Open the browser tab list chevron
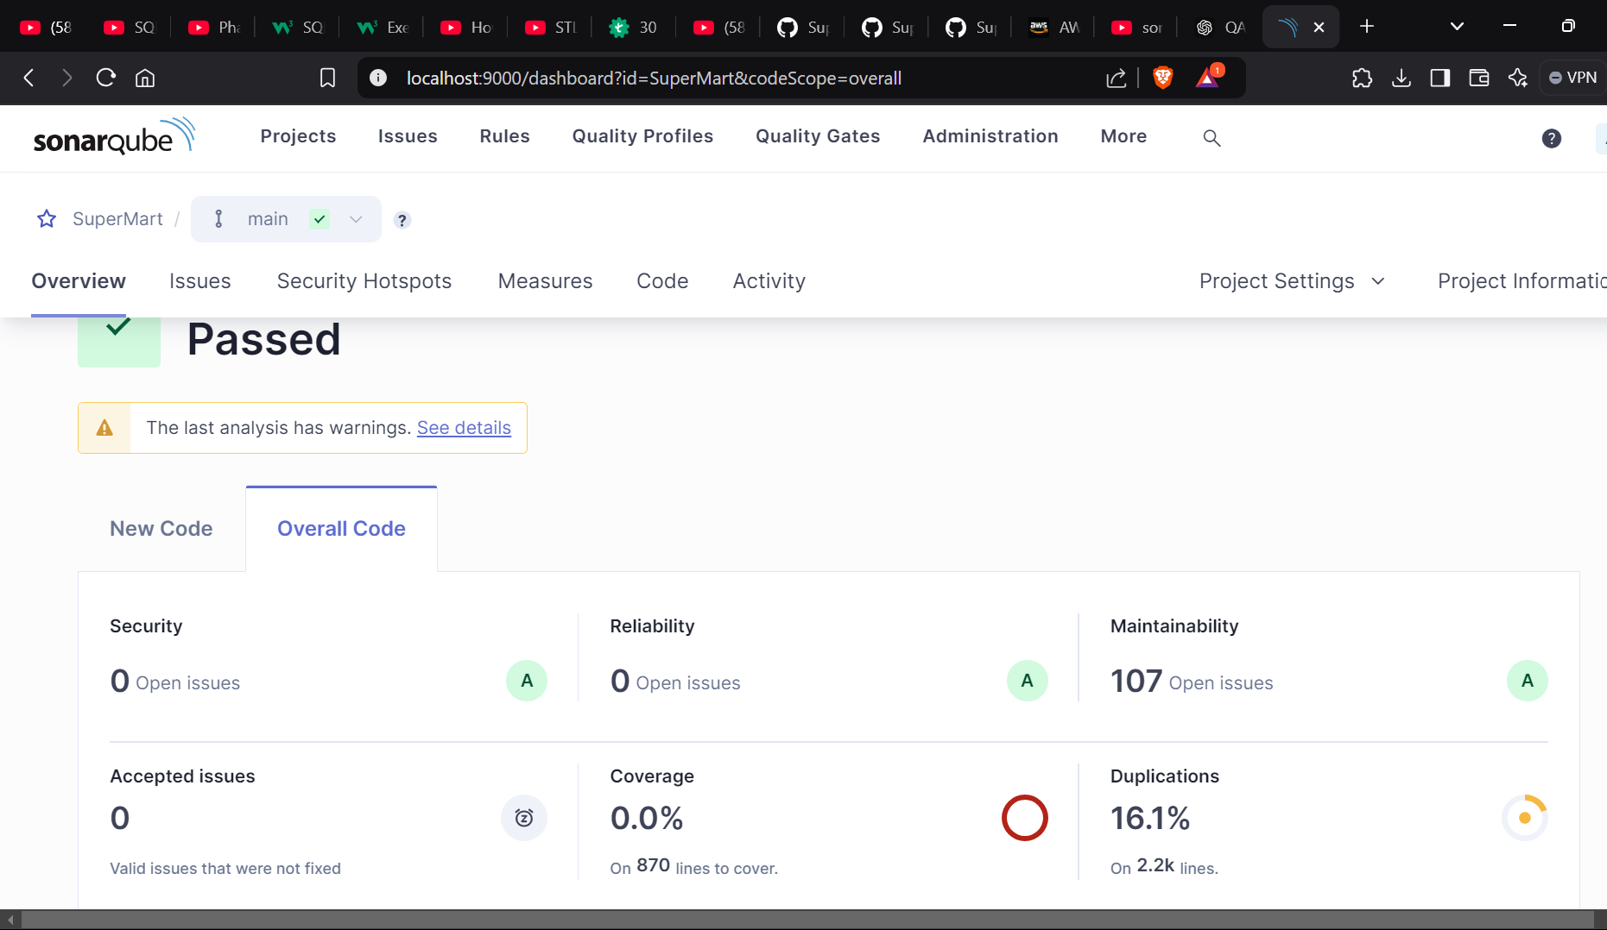This screenshot has width=1607, height=930. [1457, 27]
